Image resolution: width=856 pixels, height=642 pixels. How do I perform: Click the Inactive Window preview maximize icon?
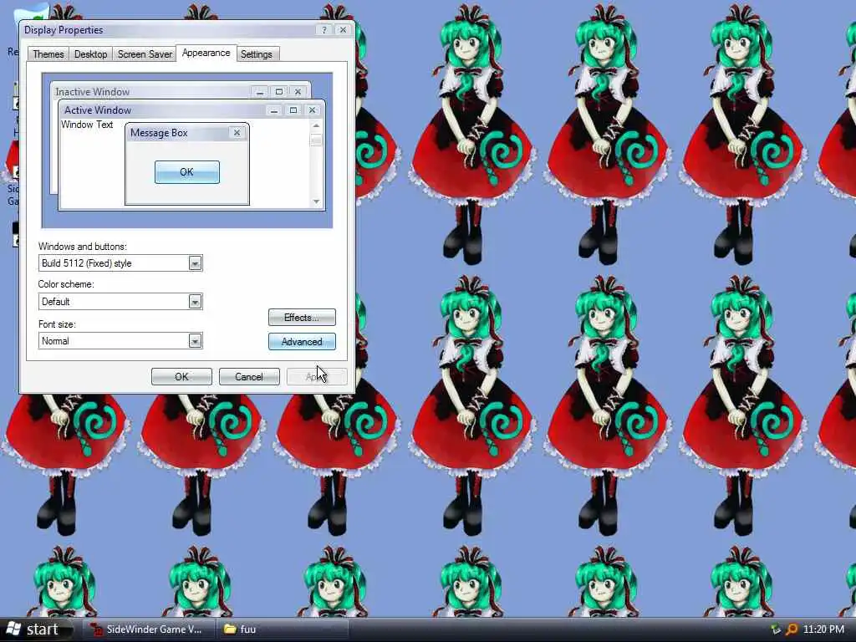[279, 92]
